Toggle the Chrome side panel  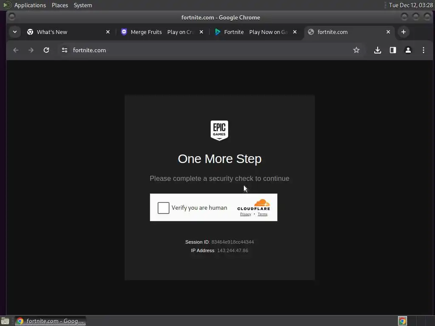pos(393,50)
